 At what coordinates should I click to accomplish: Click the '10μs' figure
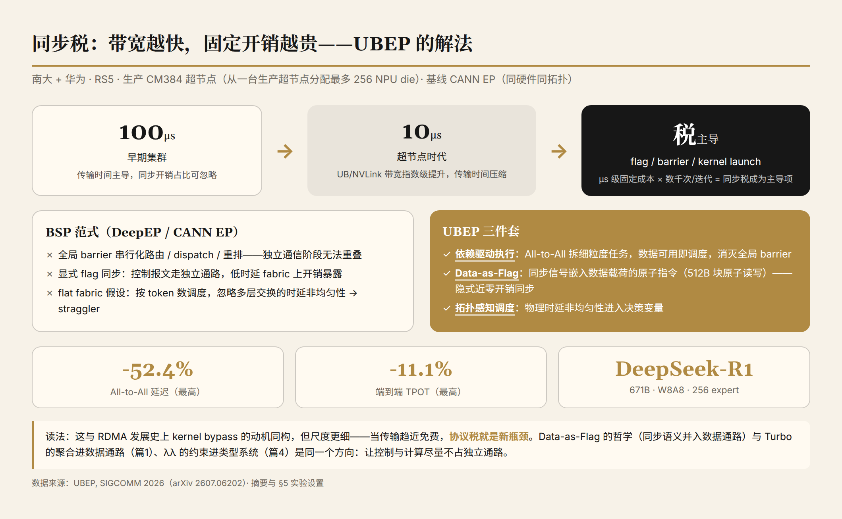point(422,132)
